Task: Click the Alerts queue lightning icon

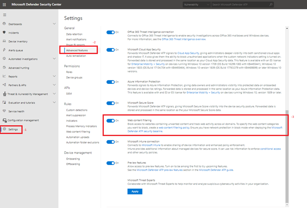Action: (x=4, y=50)
